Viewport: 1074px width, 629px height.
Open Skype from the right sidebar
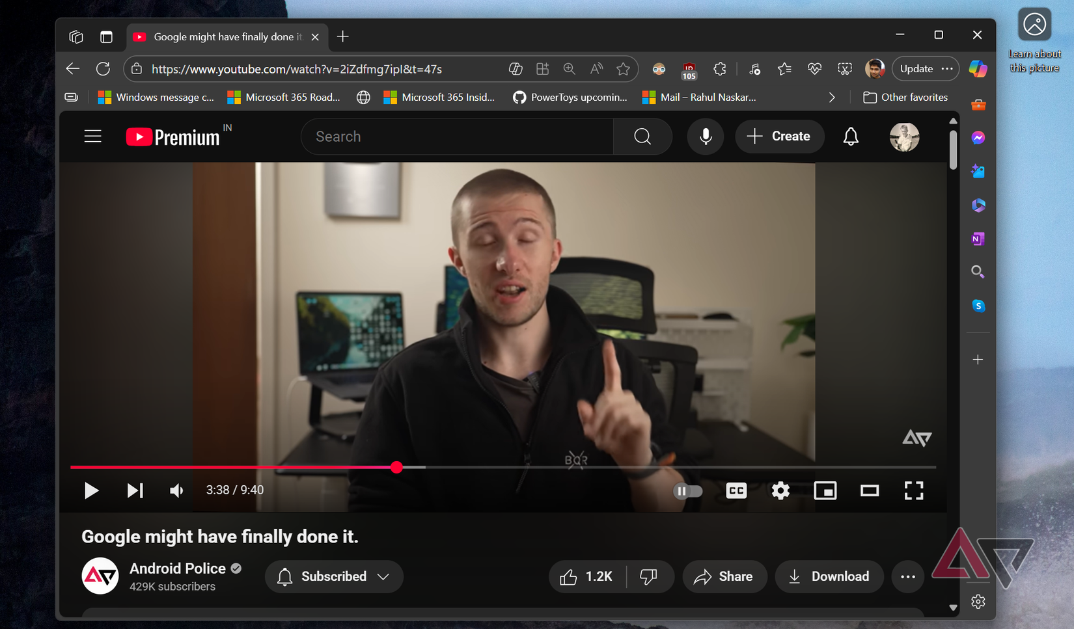coord(978,306)
